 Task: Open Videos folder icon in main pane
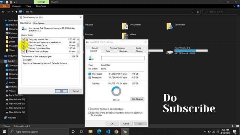(125, 36)
